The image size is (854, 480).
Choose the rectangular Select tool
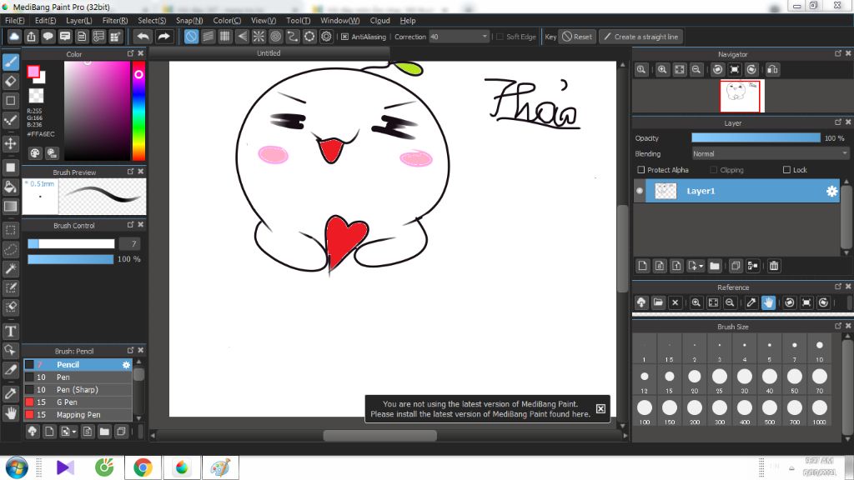(x=11, y=230)
